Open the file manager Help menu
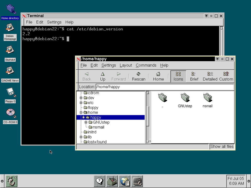The image size is (251, 188). pos(164,65)
